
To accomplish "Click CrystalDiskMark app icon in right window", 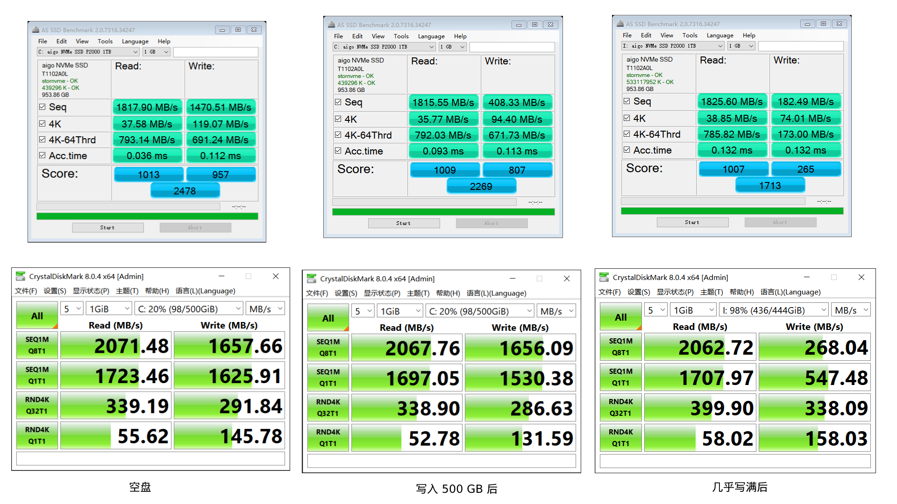I will tap(604, 277).
